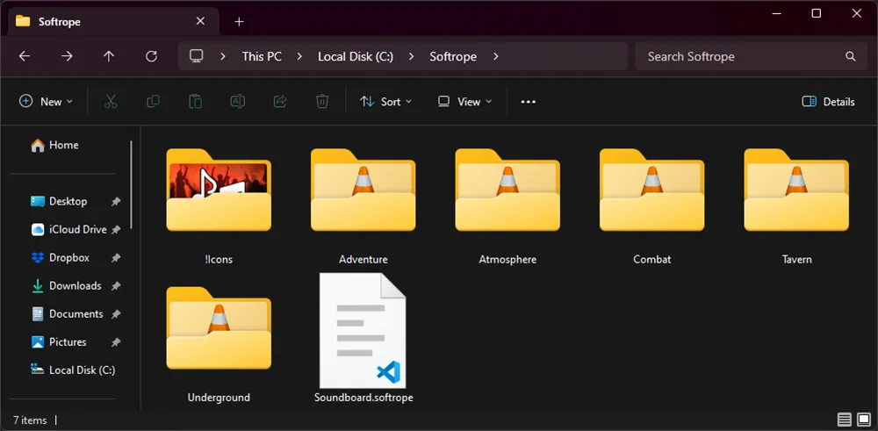The height and width of the screenshot is (431, 878).
Task: Switch to details list view icon
Action: pyautogui.click(x=845, y=420)
